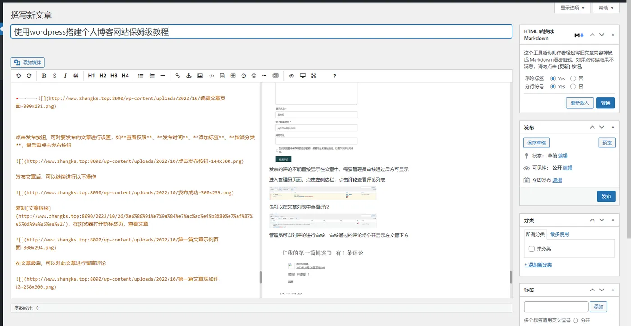
Task: Apply strikethrough formatting
Action: [55, 76]
